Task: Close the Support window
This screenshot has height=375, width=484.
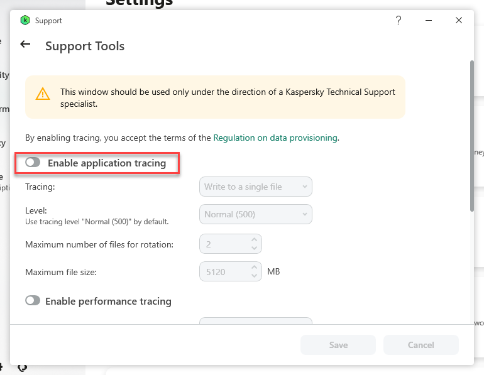Action: tap(459, 21)
